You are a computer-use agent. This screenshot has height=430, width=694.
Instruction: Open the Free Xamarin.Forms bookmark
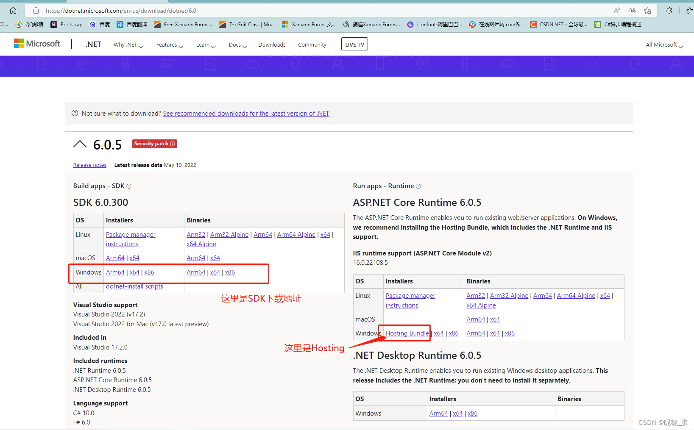pos(183,25)
